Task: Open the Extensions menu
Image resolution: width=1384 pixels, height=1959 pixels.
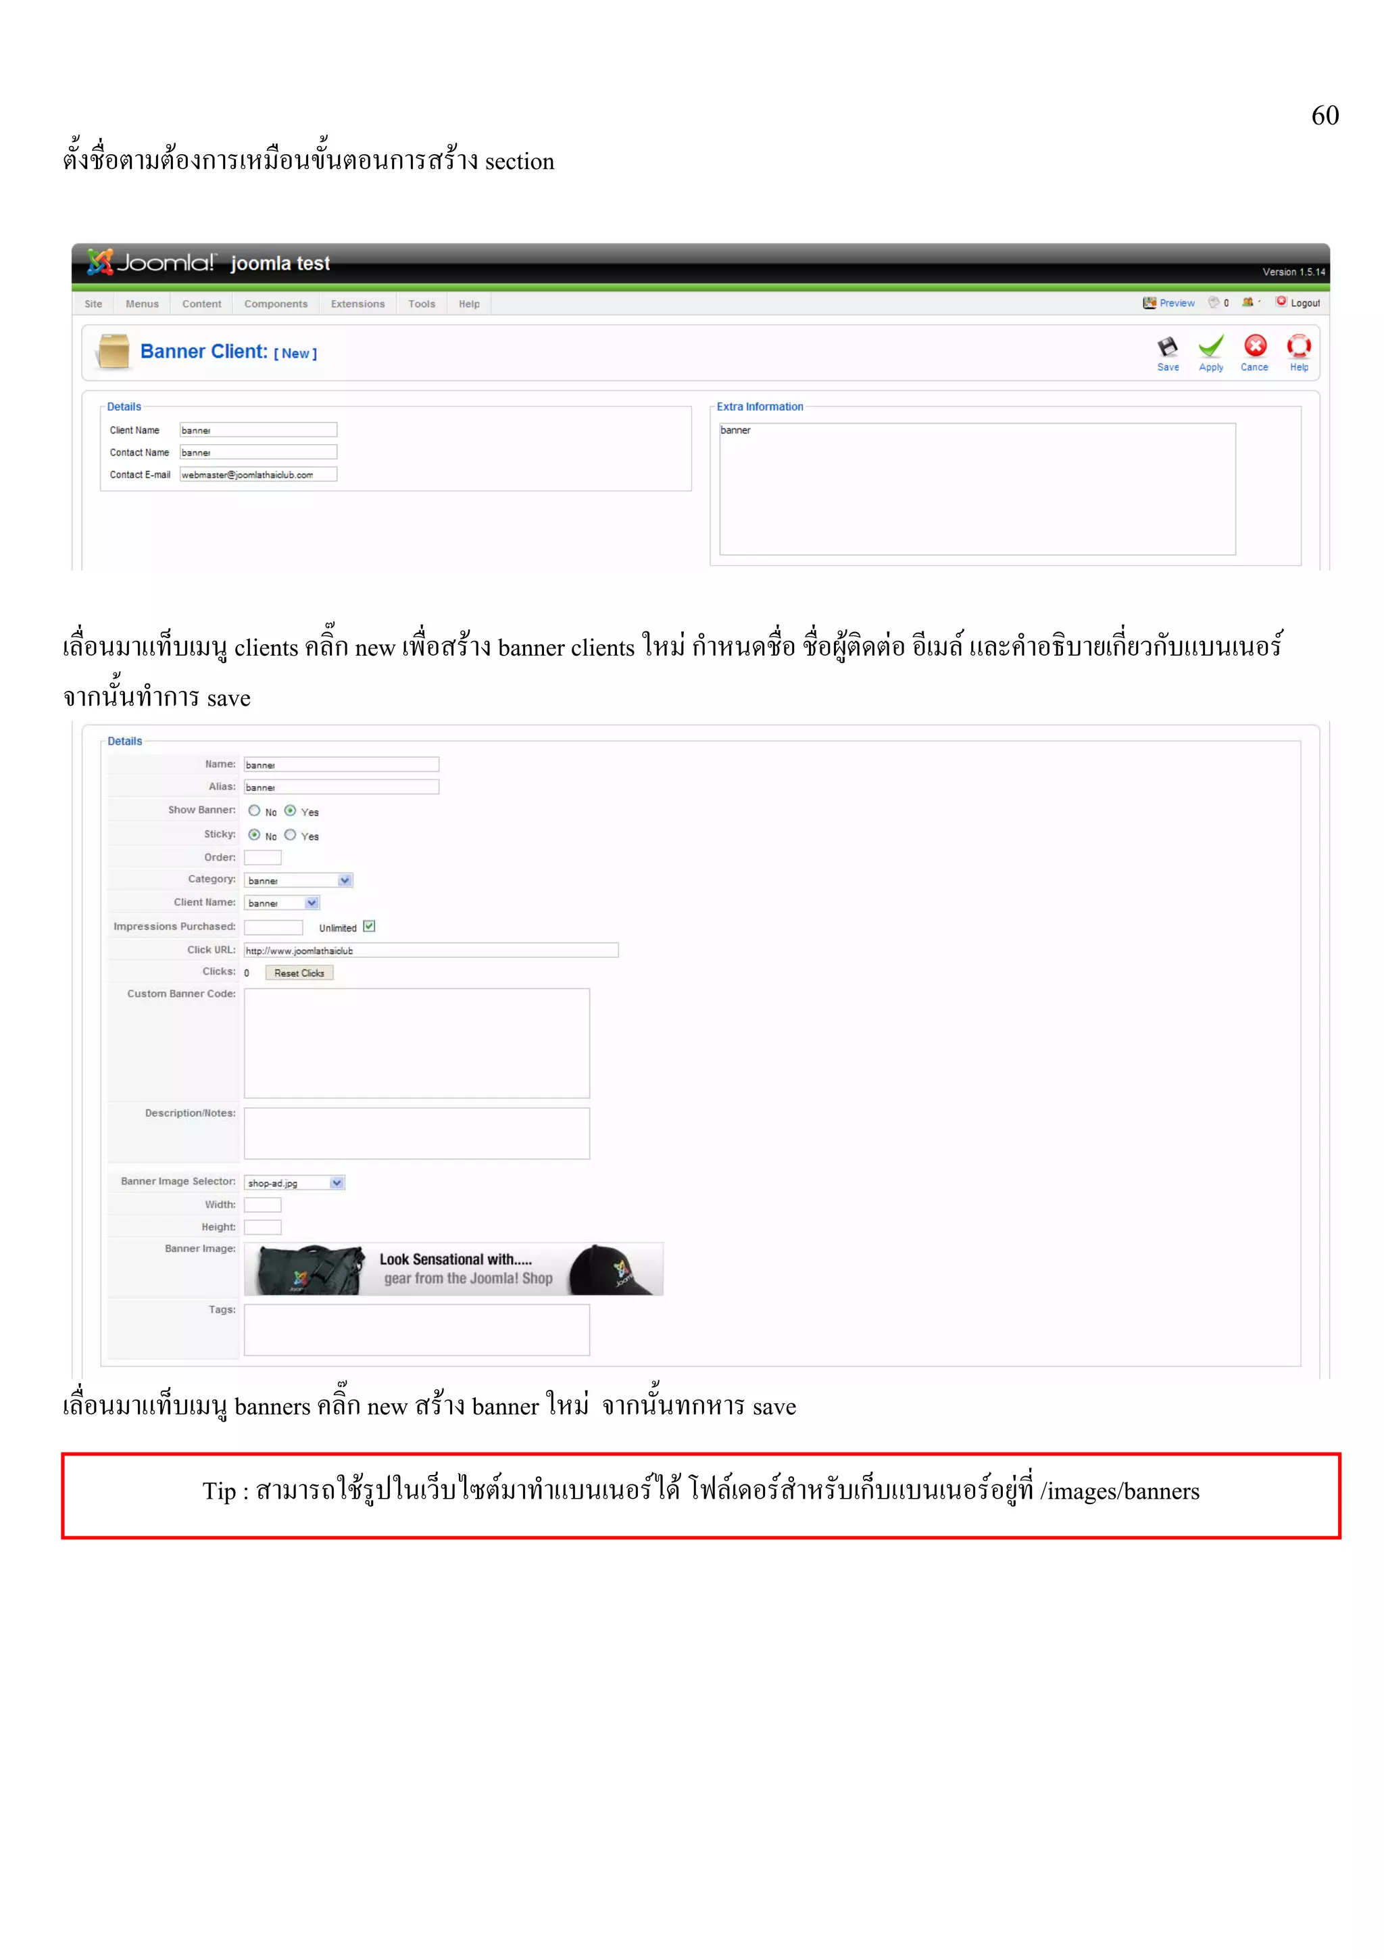Action: [357, 304]
